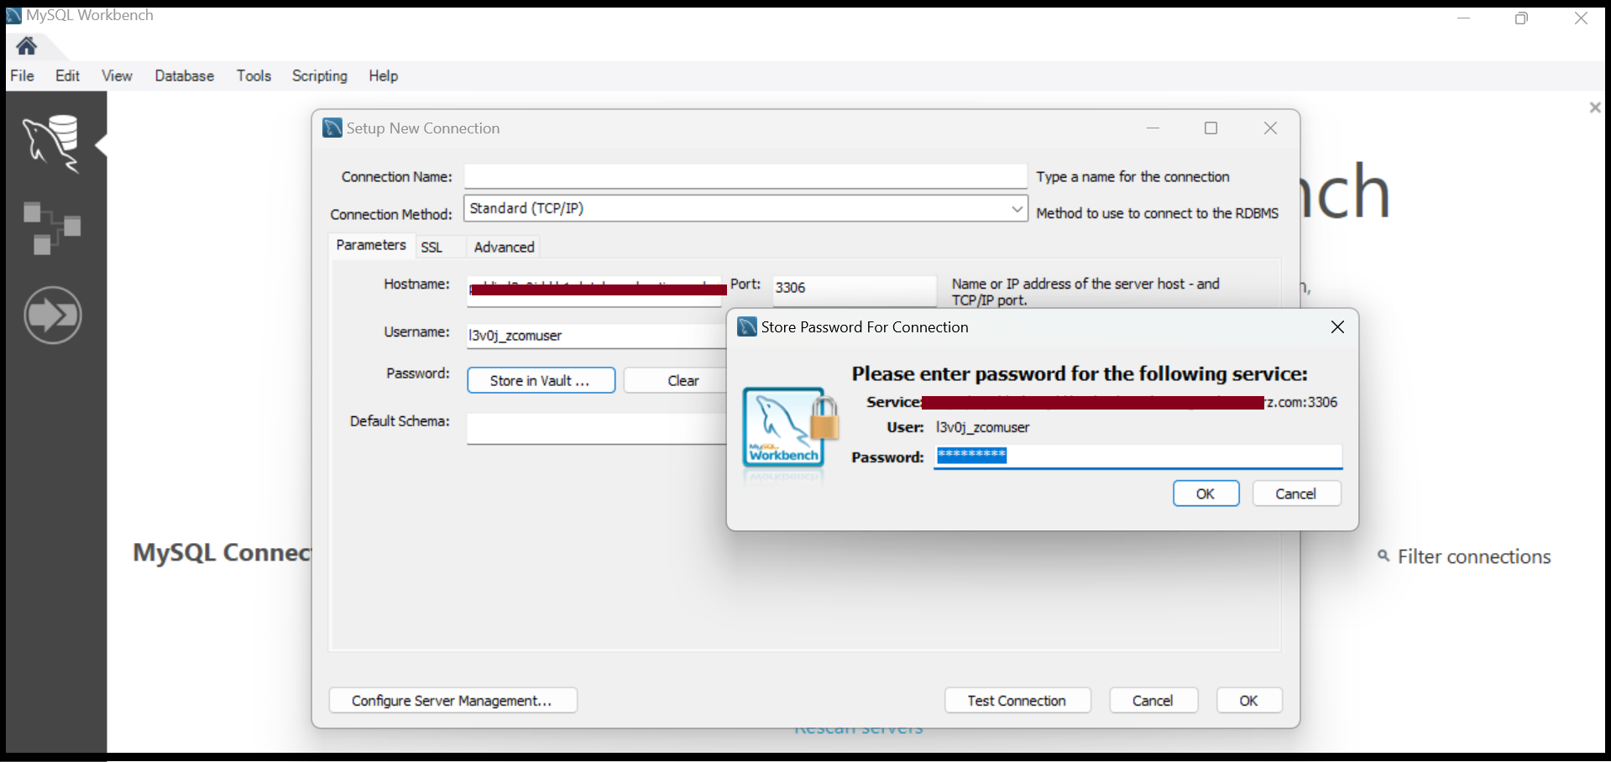Screen dimensions: 1611x762
Task: Click the Username field in Parameters
Action: coord(596,336)
